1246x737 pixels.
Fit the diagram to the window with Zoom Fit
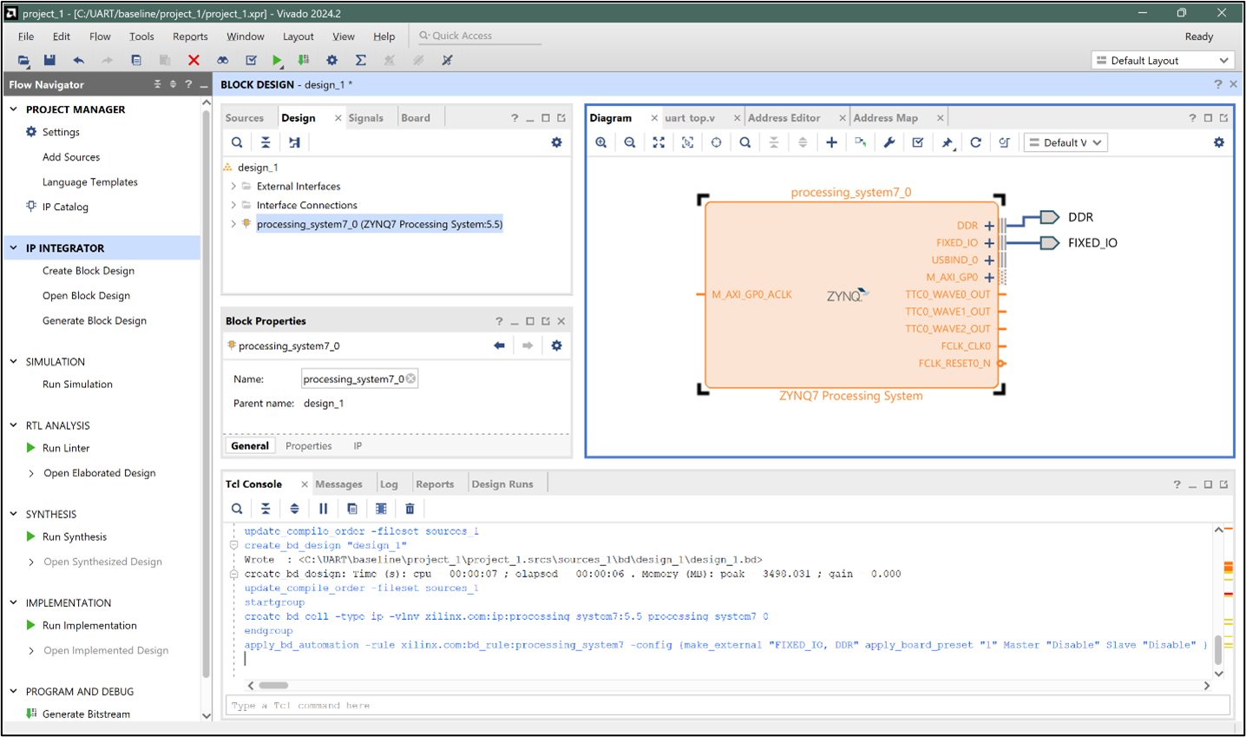pyautogui.click(x=659, y=142)
